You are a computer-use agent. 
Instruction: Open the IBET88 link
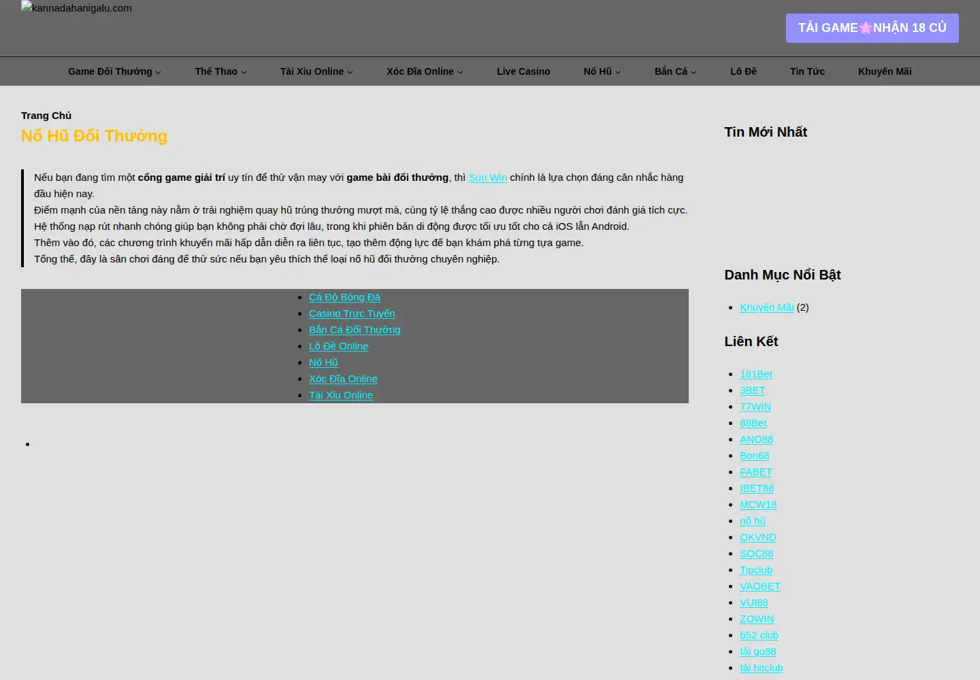[x=757, y=488]
